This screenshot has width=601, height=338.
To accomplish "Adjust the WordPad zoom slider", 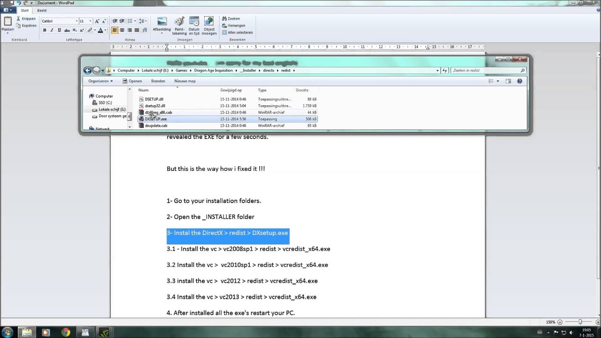I will tap(580, 322).
